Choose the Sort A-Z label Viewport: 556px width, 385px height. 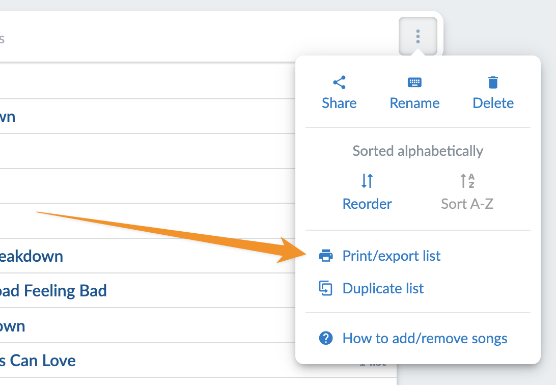(467, 204)
